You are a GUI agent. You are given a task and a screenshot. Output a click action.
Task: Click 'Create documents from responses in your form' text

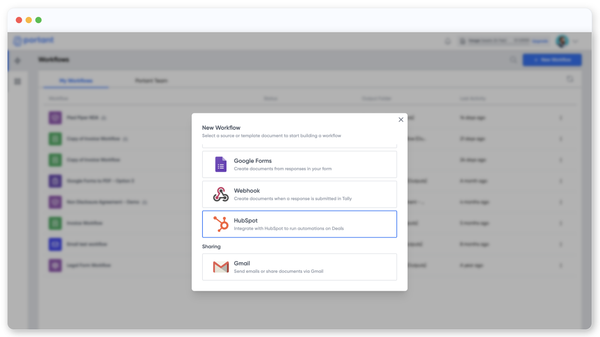tap(283, 169)
